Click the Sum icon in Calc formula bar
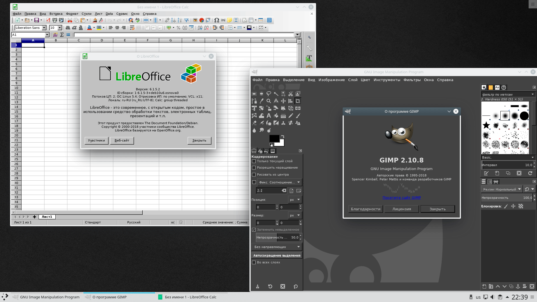Image resolution: width=537 pixels, height=302 pixels. [62, 35]
